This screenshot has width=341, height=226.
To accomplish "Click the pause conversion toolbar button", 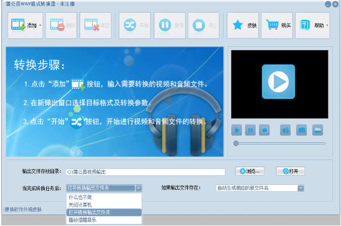I will tap(169, 26).
